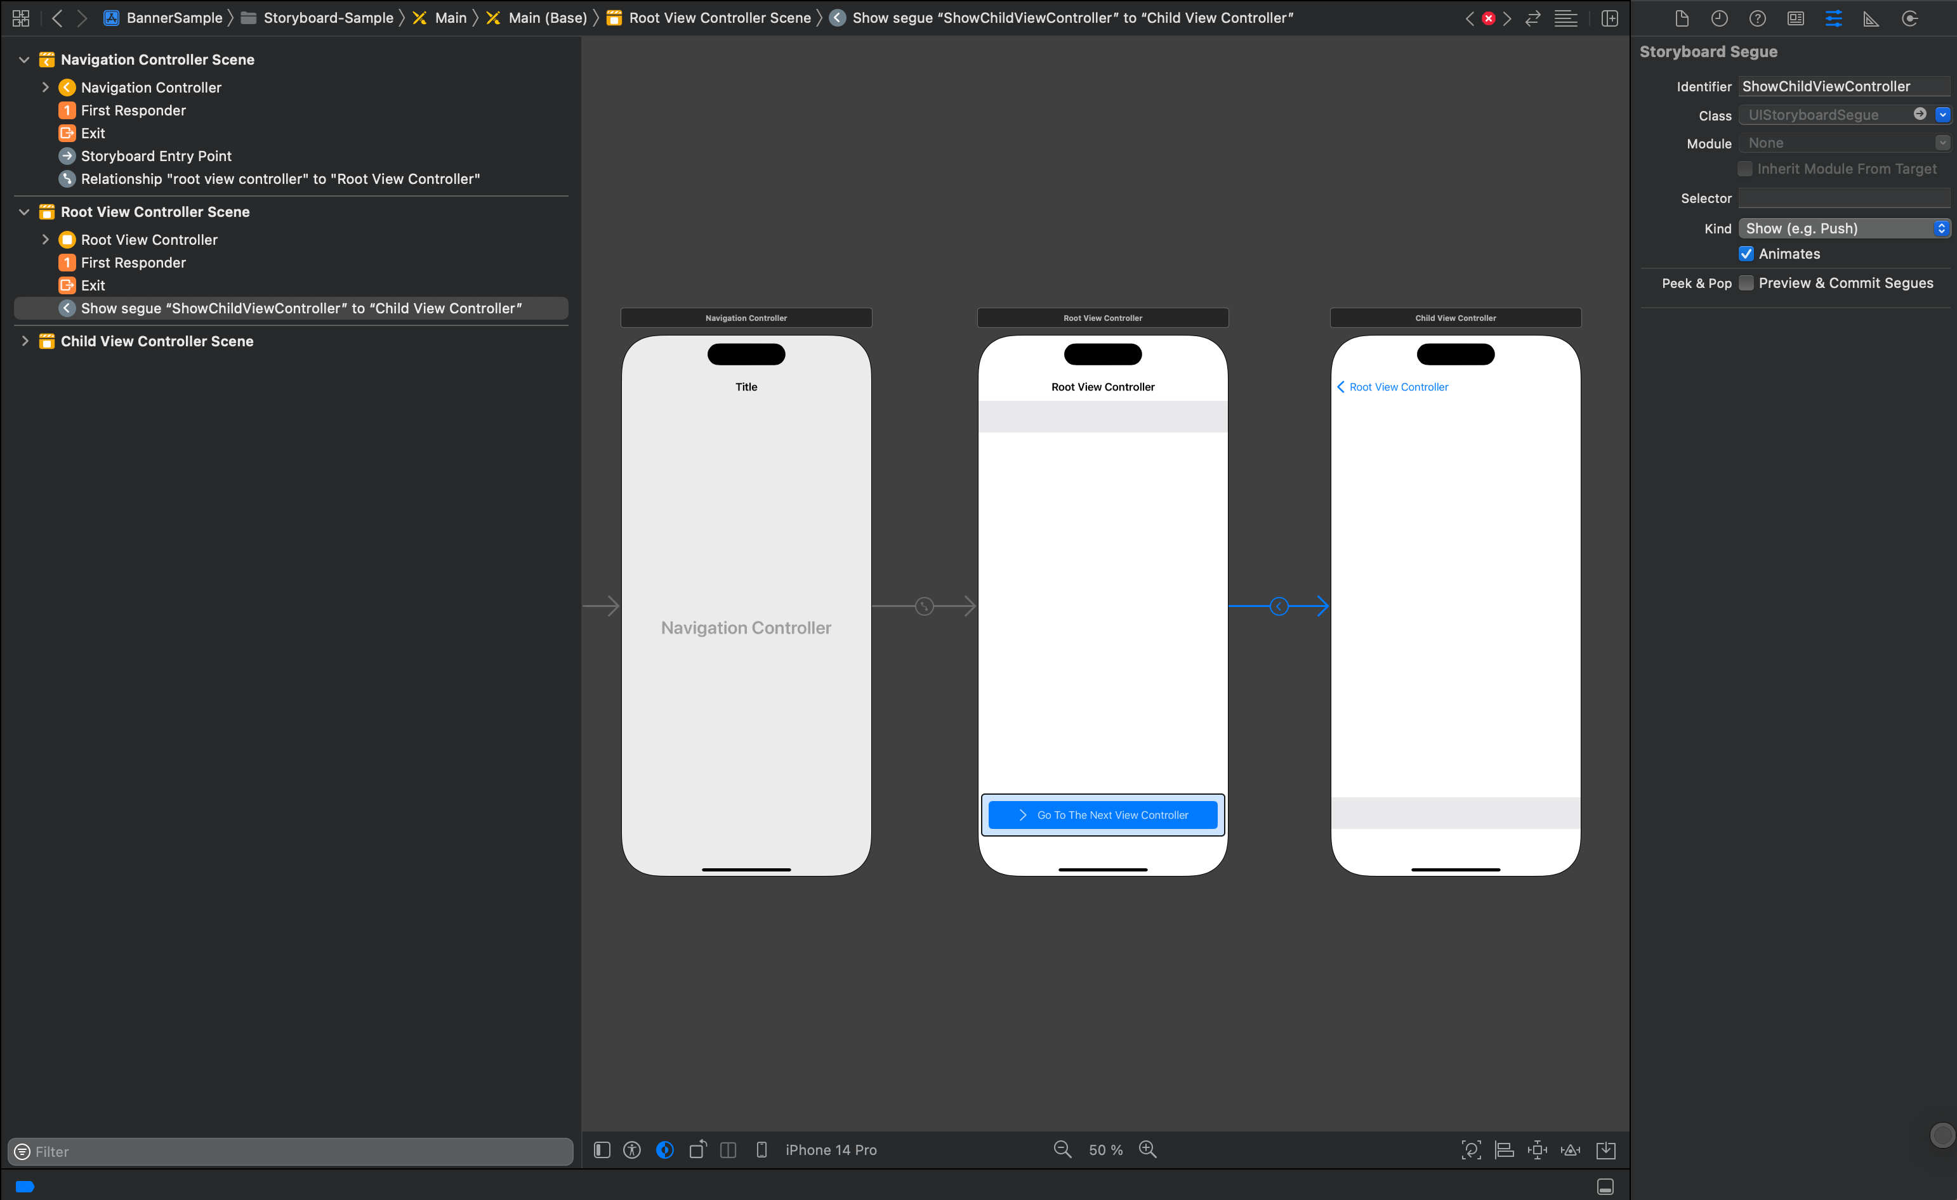This screenshot has width=1957, height=1200.
Task: Open the Connections inspector tab
Action: click(x=1909, y=18)
